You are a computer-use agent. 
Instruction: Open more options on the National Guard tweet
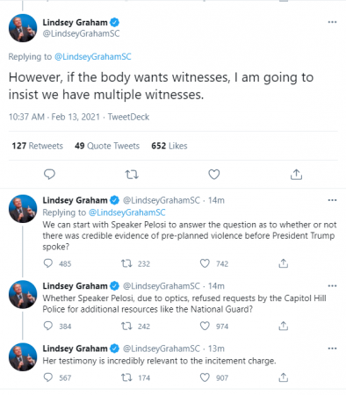coord(332,286)
